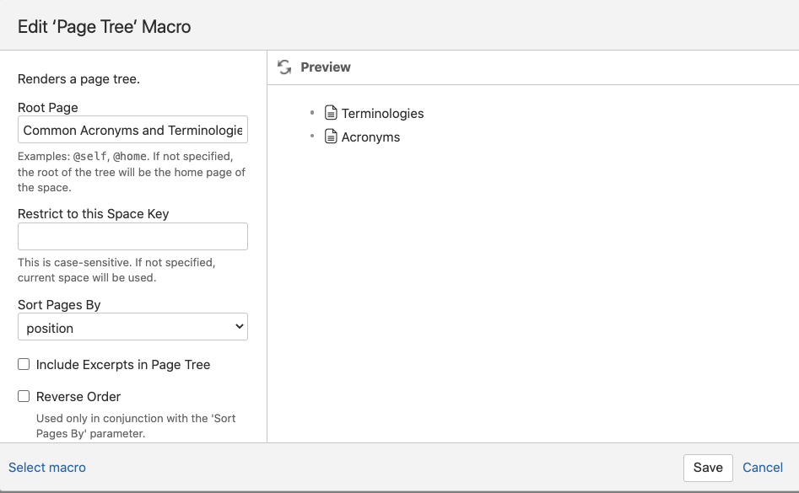Cancel editing the macro
Screen dimensions: 799x493
[x=763, y=468]
